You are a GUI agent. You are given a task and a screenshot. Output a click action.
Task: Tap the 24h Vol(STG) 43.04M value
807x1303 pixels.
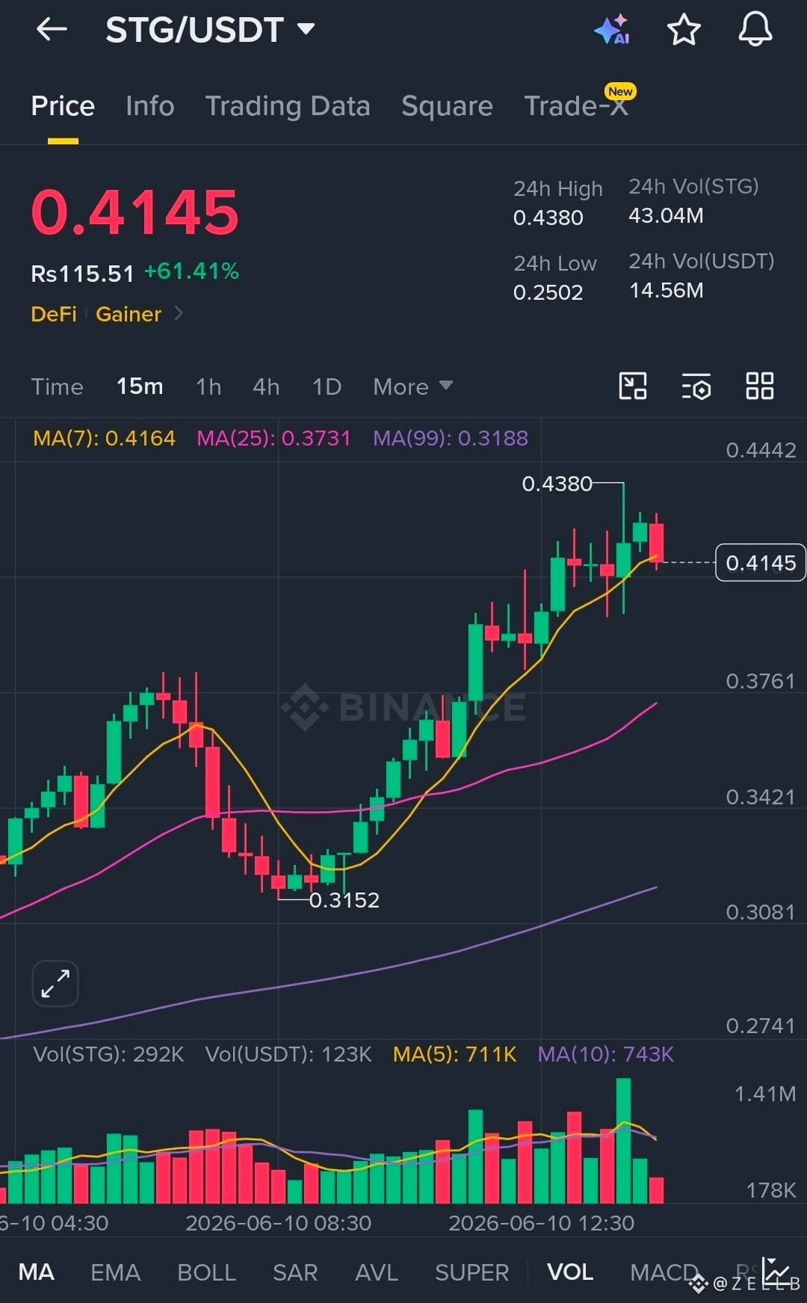pos(666,216)
